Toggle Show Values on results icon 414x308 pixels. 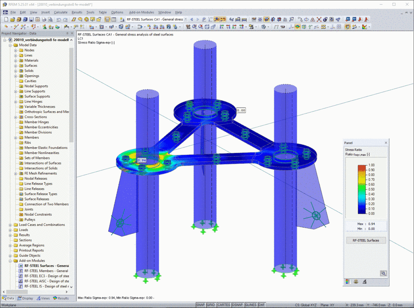coord(223,19)
